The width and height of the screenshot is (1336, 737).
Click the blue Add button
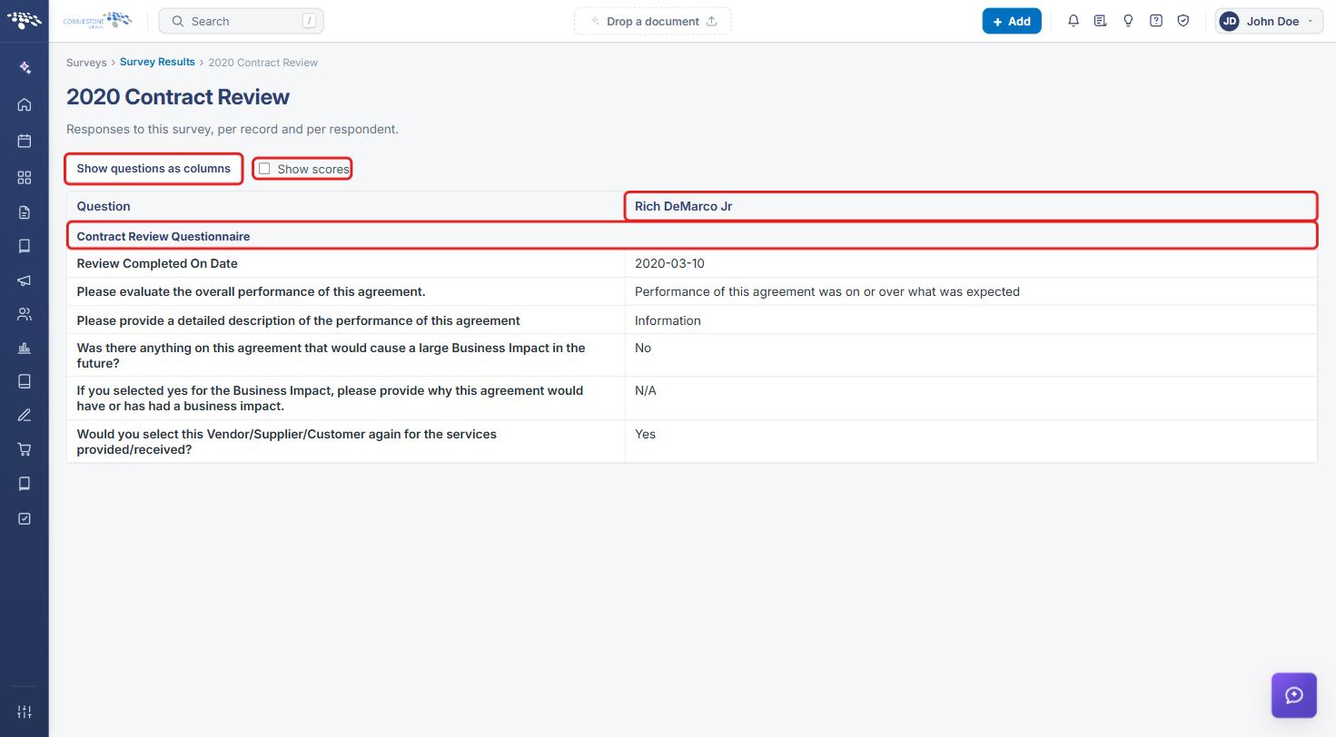1012,21
